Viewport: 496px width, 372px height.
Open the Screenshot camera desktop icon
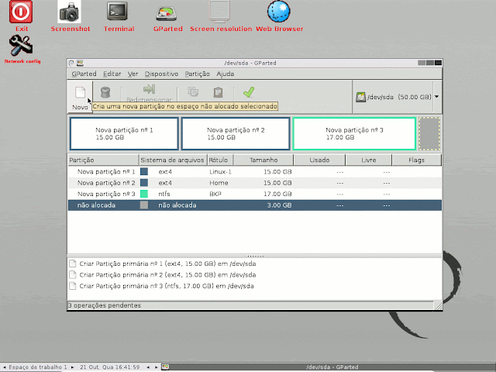70,15
